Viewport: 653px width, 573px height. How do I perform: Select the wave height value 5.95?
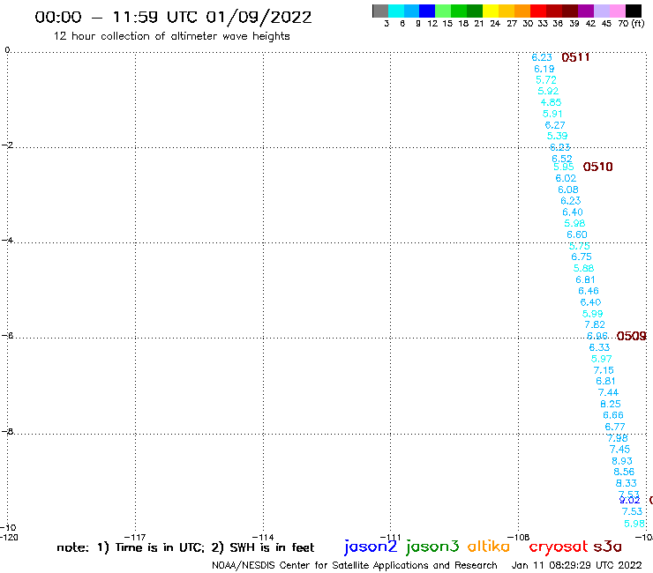pyautogui.click(x=564, y=167)
